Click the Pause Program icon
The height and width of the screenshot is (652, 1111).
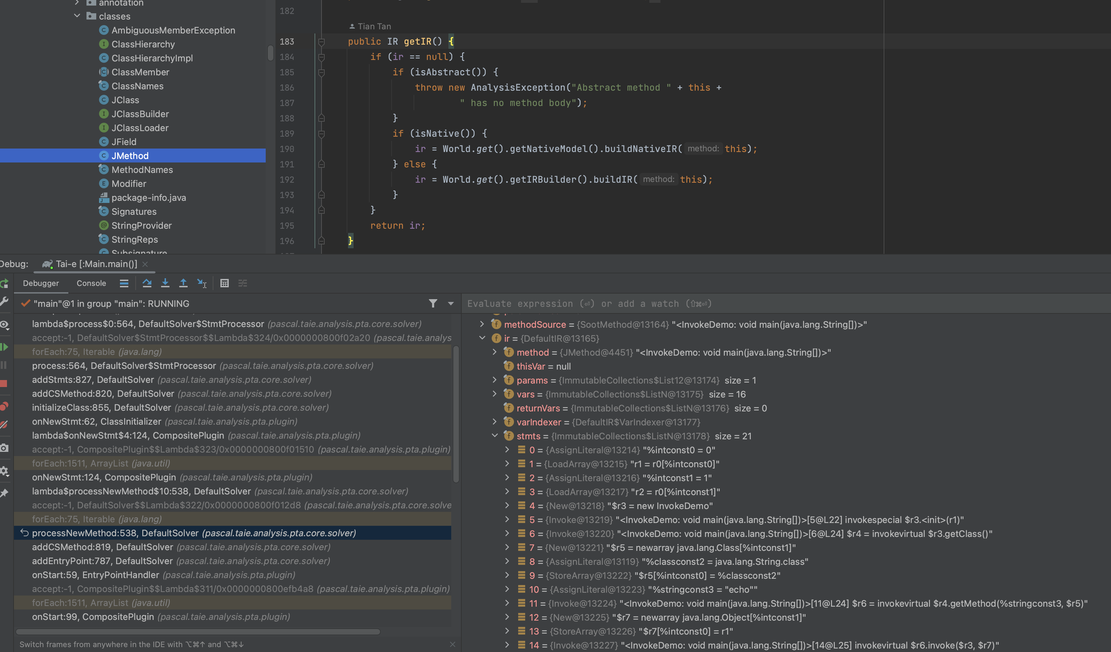pos(4,365)
